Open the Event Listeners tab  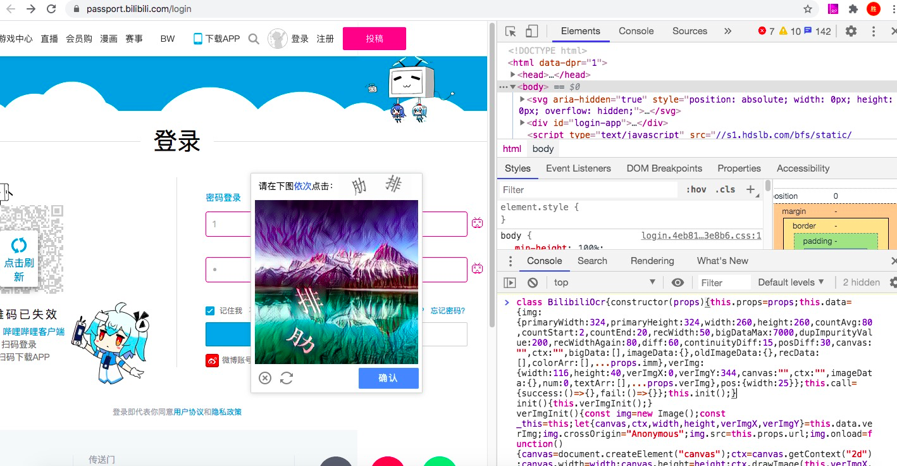[x=579, y=168]
